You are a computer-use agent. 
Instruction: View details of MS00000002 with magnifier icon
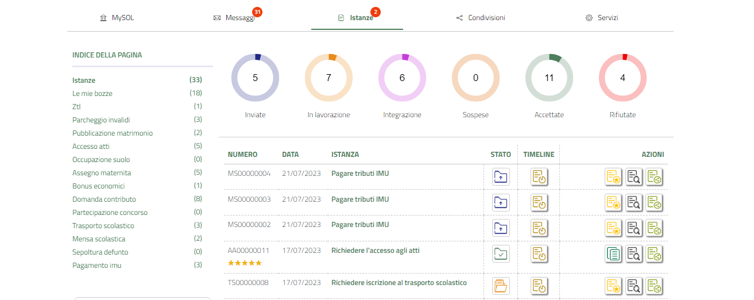634,228
